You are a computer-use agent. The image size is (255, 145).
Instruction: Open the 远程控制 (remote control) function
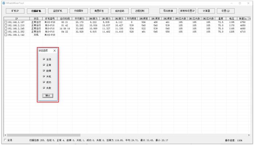tap(140, 11)
